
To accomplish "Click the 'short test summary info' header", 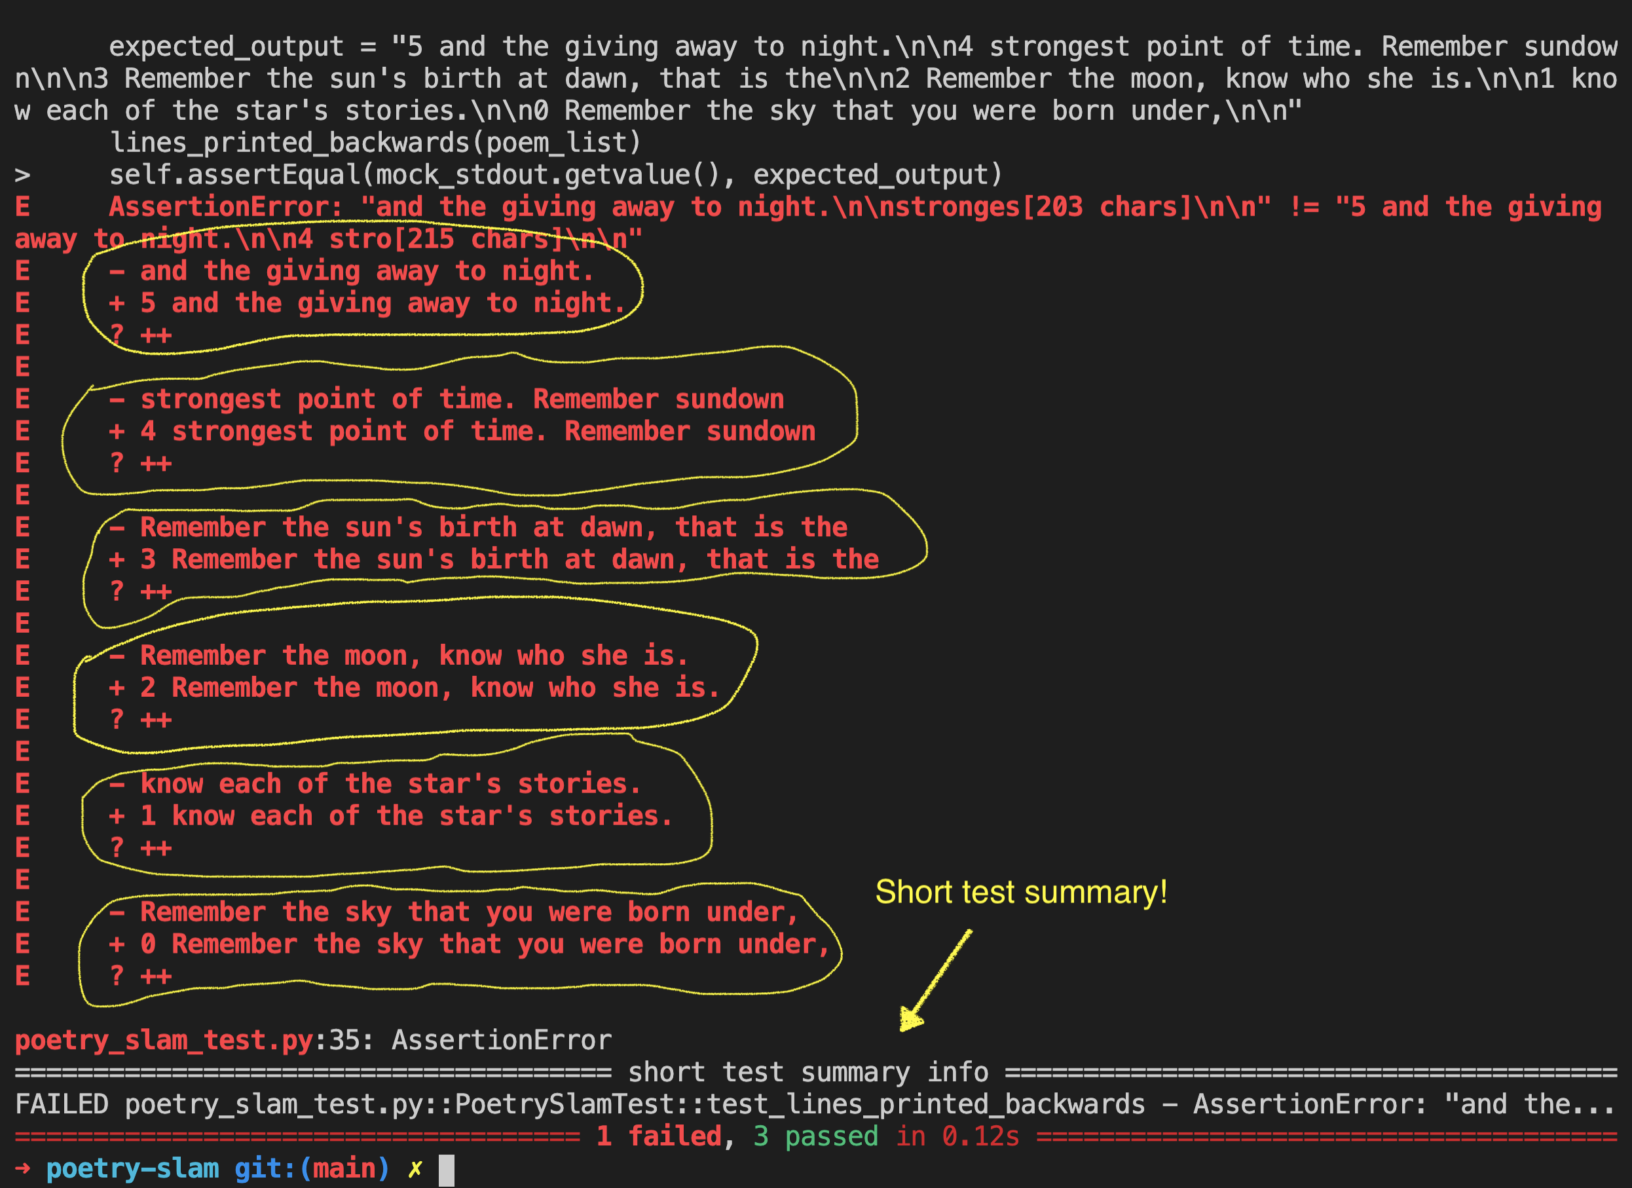I will click(808, 1073).
